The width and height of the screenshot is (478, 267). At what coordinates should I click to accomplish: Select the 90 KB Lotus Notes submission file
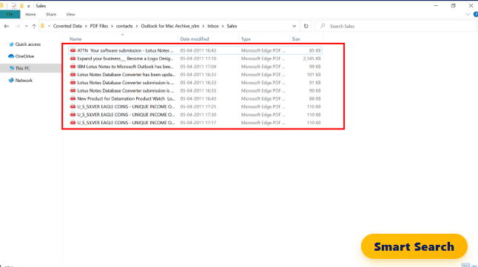click(195, 90)
